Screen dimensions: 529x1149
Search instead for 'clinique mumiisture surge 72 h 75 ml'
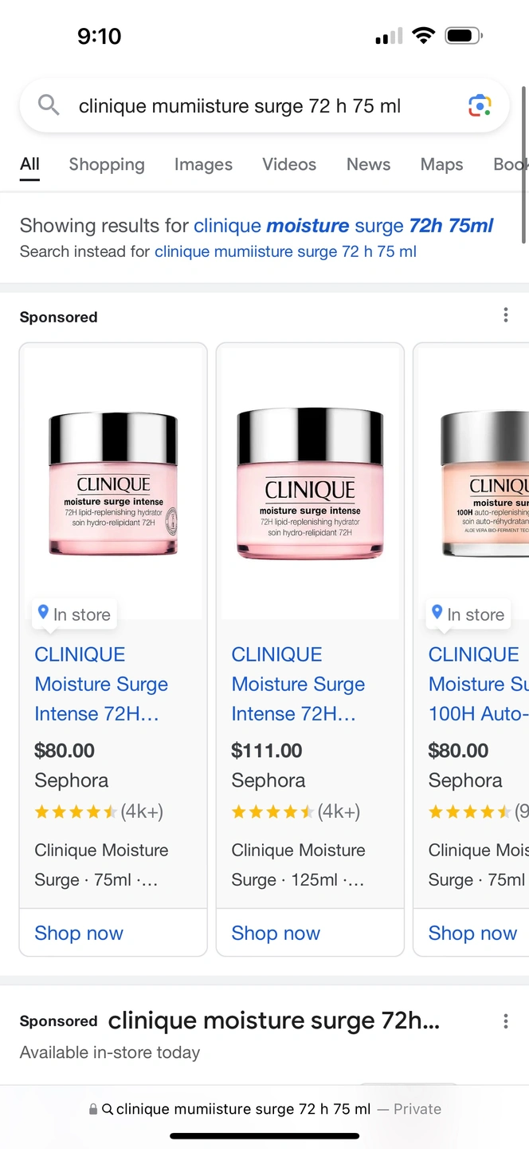pyautogui.click(x=285, y=252)
